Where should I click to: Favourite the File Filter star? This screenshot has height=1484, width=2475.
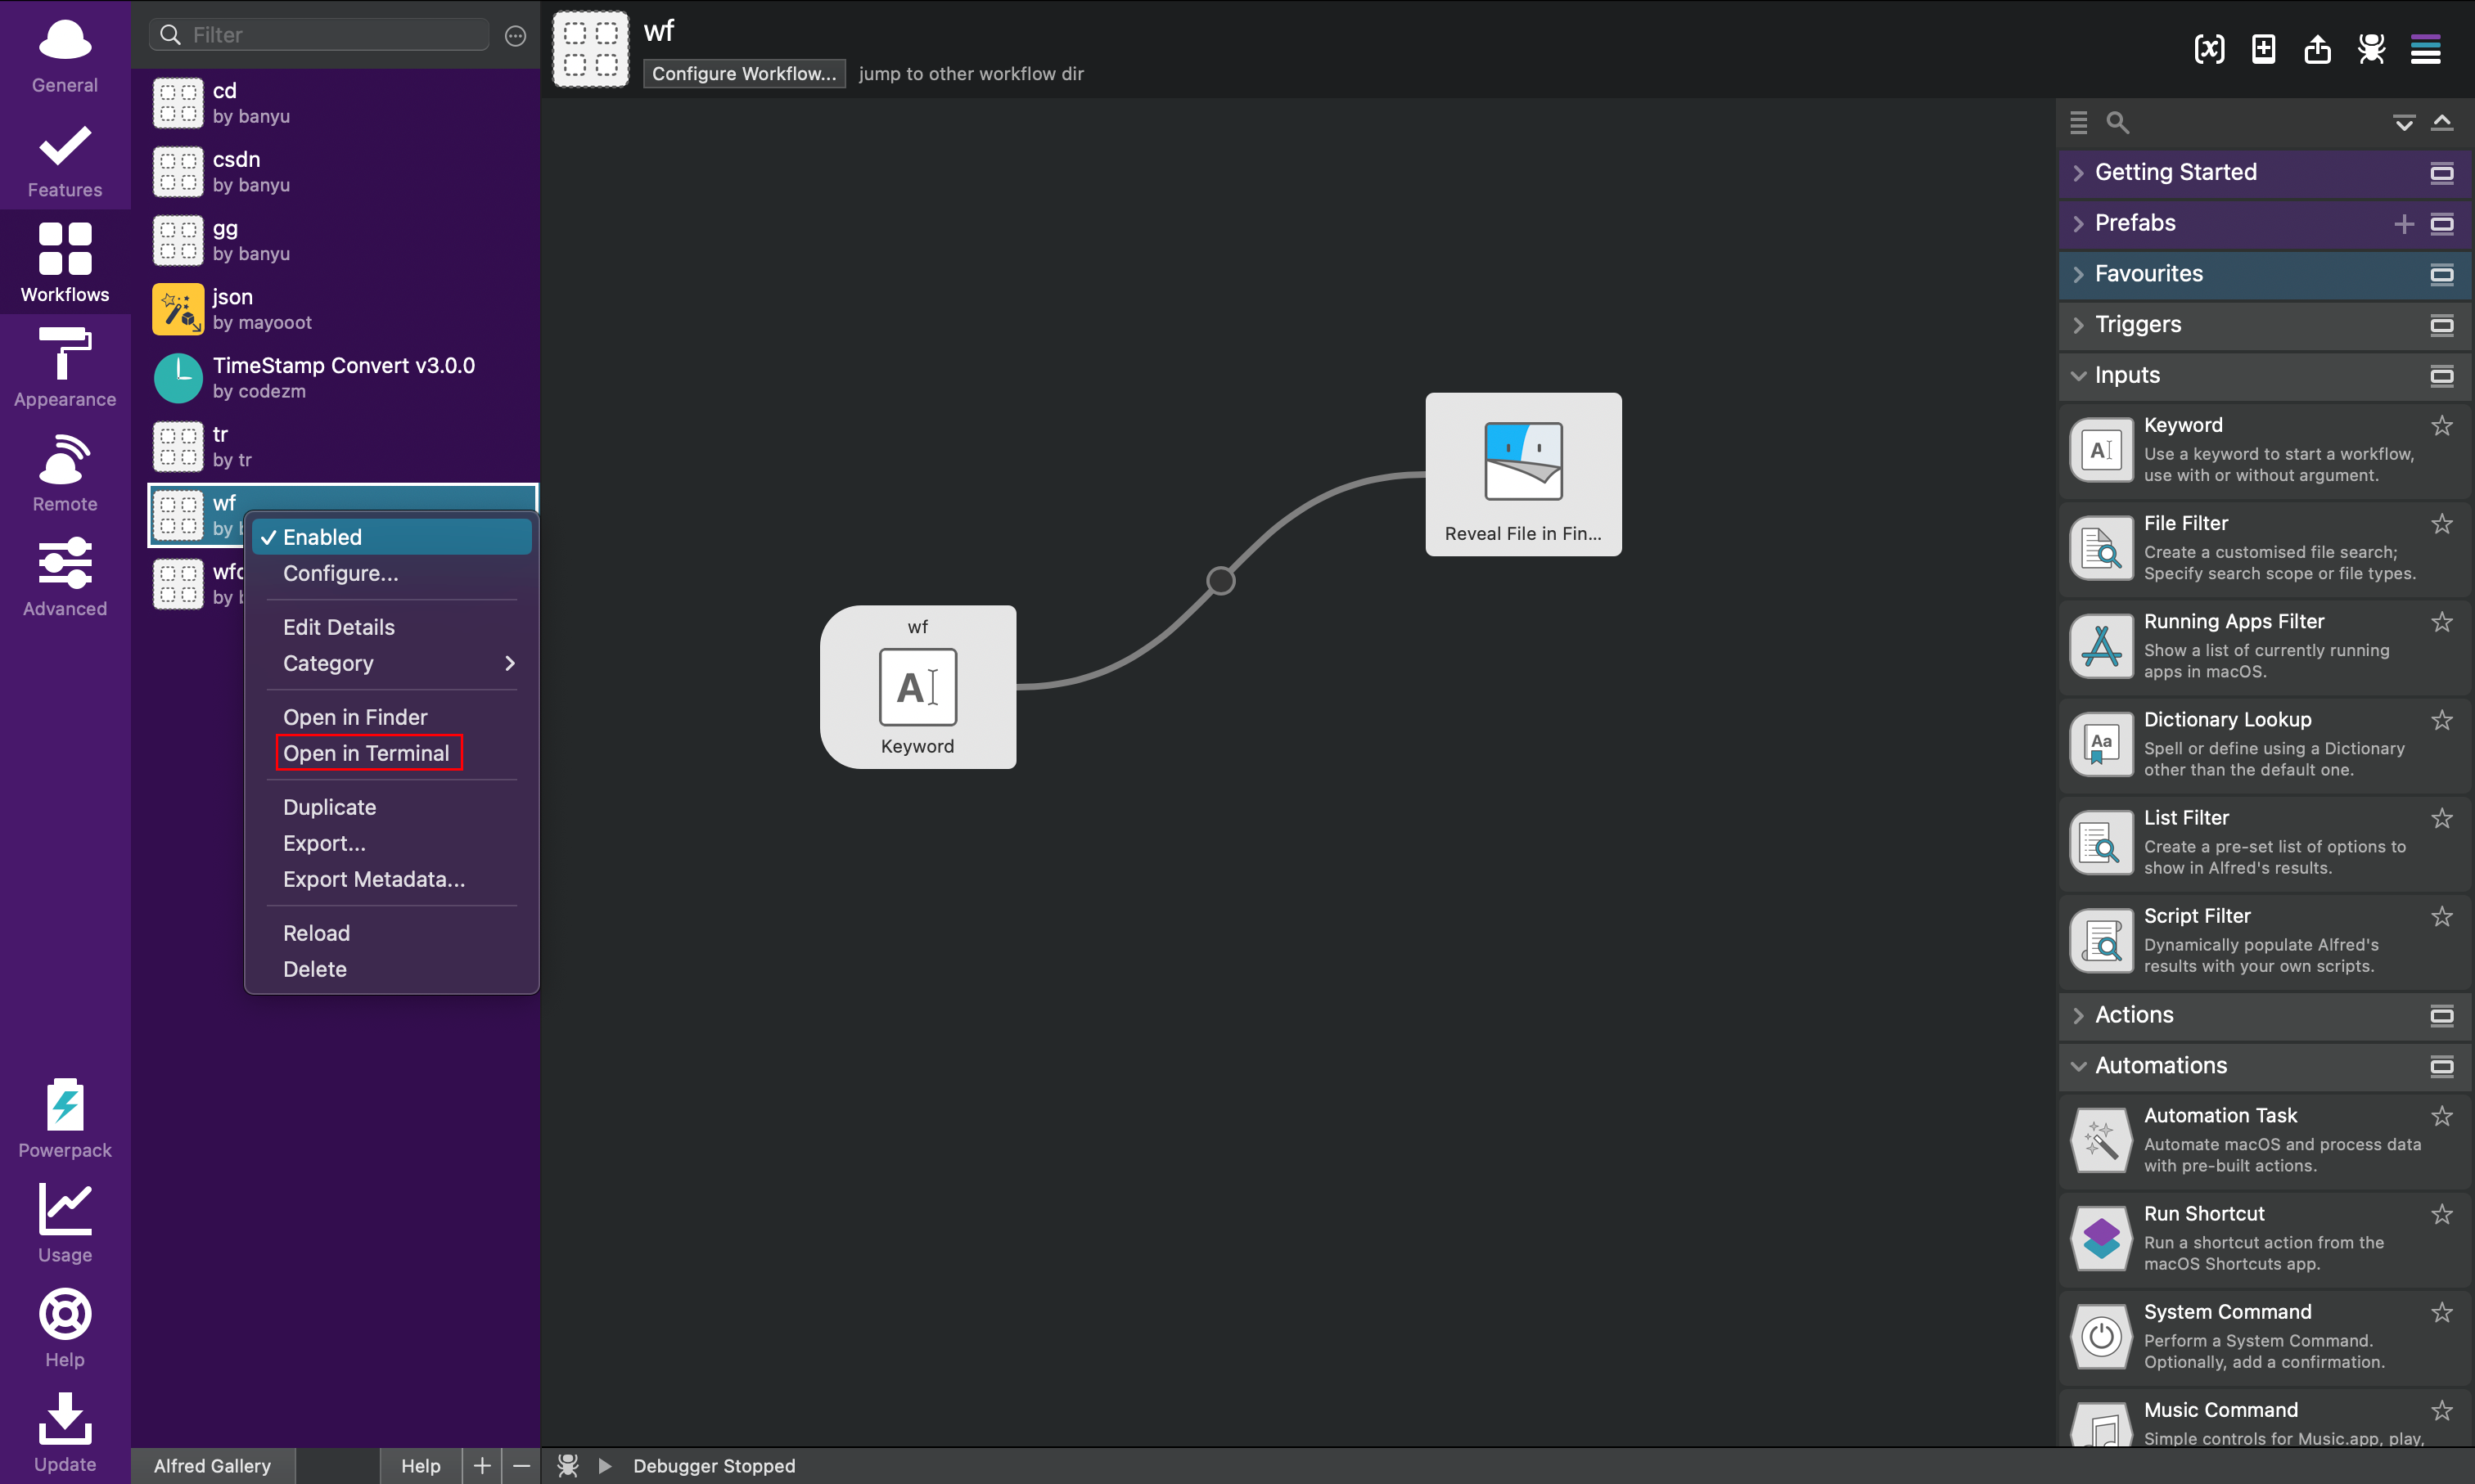(x=2441, y=524)
